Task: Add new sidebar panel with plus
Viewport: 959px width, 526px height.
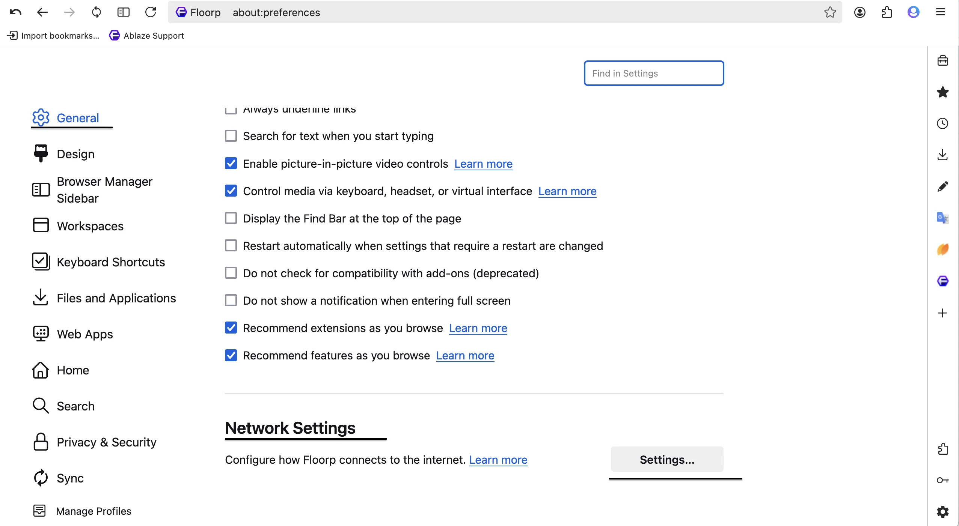Action: [x=942, y=313]
